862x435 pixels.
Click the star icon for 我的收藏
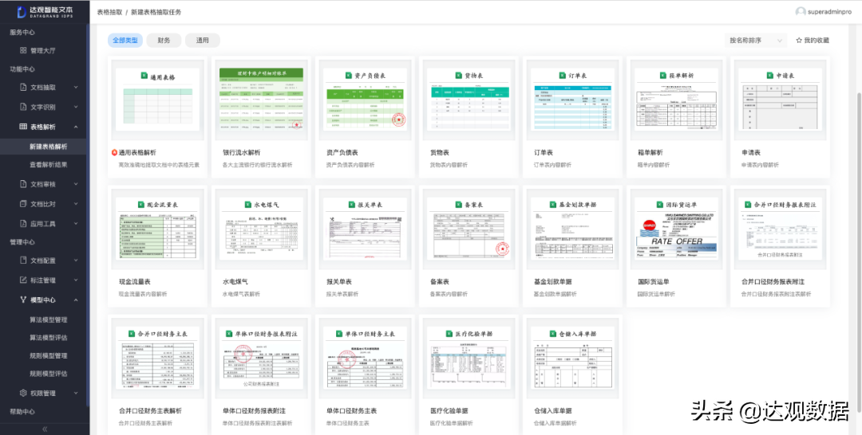point(799,40)
